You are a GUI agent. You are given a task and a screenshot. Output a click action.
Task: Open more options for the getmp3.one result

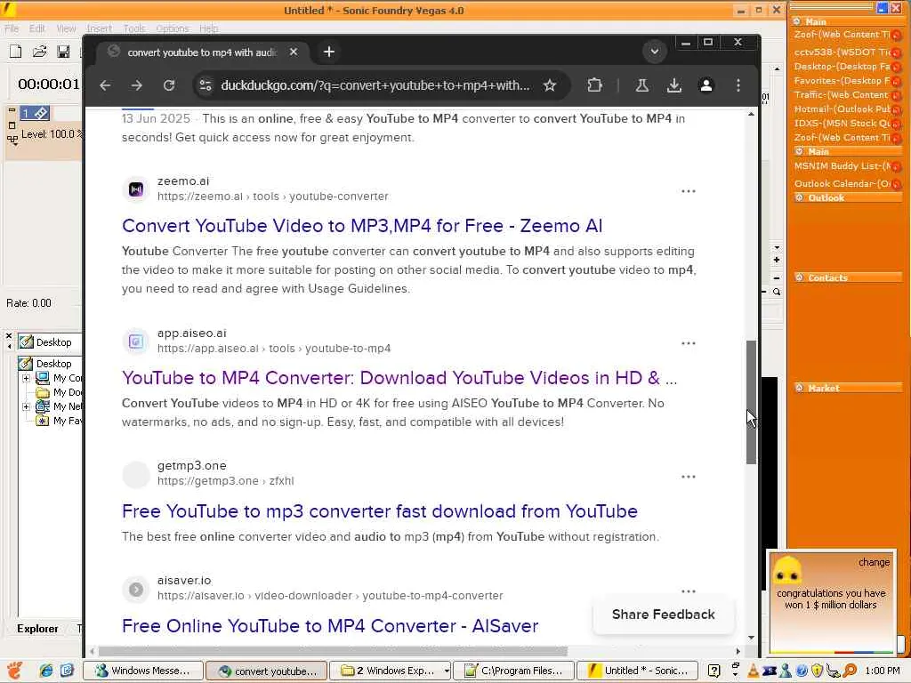689,477
